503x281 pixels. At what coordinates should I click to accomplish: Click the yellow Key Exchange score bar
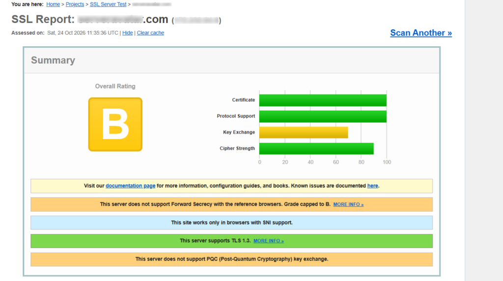304,132
